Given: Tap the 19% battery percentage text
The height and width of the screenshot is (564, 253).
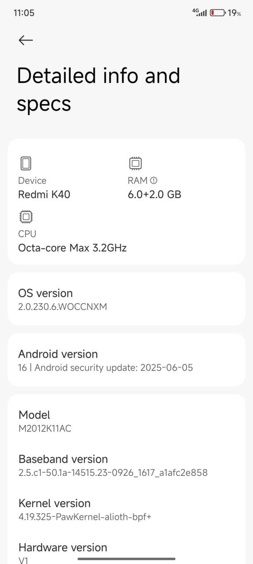Looking at the screenshot, I should coord(234,13).
